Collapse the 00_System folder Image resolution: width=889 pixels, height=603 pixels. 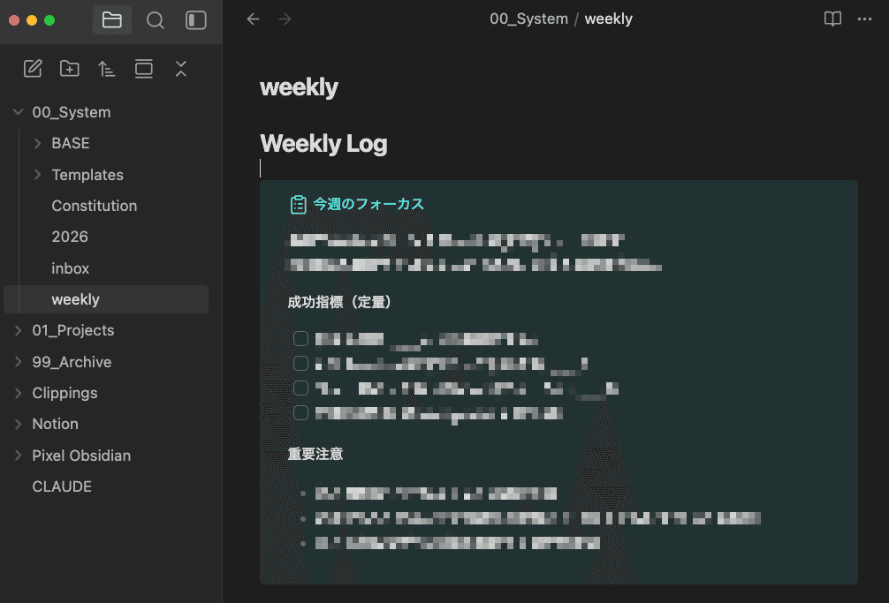point(19,112)
